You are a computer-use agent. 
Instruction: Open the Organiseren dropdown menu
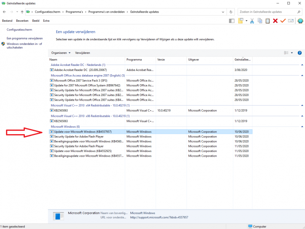point(61,53)
